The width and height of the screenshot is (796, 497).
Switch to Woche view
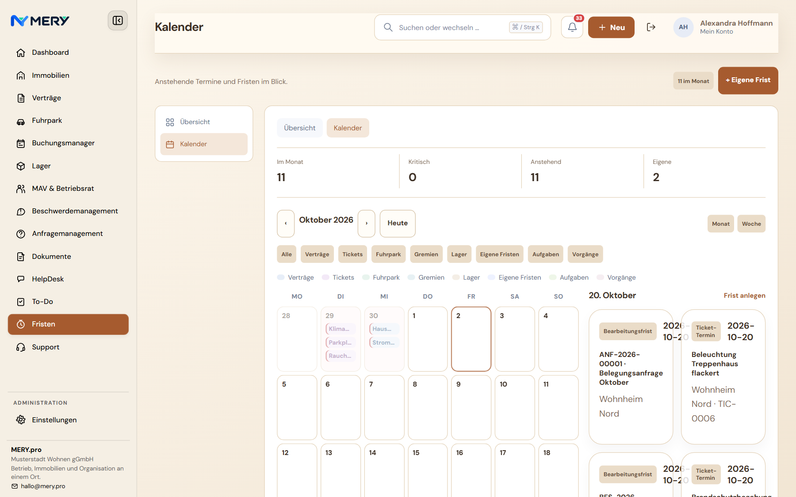click(x=751, y=224)
